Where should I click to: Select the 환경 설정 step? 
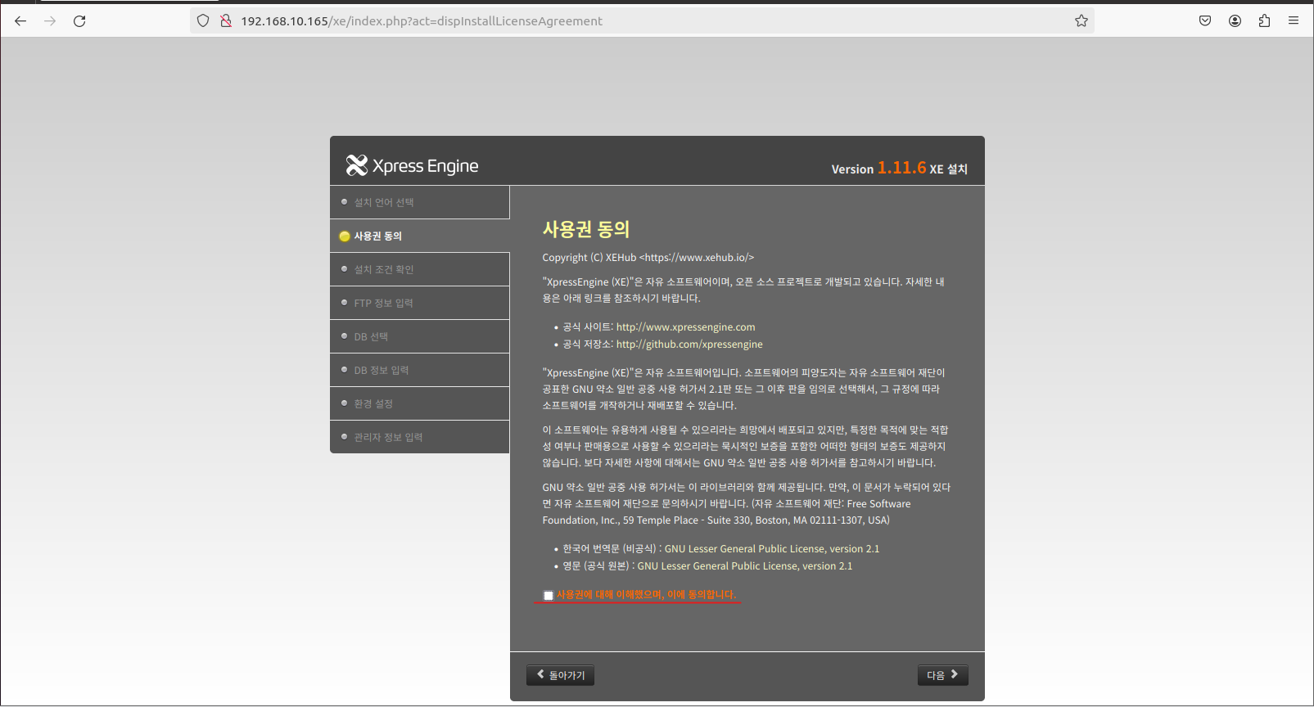point(419,403)
